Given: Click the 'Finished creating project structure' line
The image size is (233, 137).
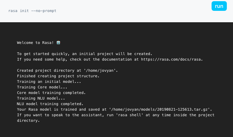Looking at the screenshot, I should [x=58, y=76].
